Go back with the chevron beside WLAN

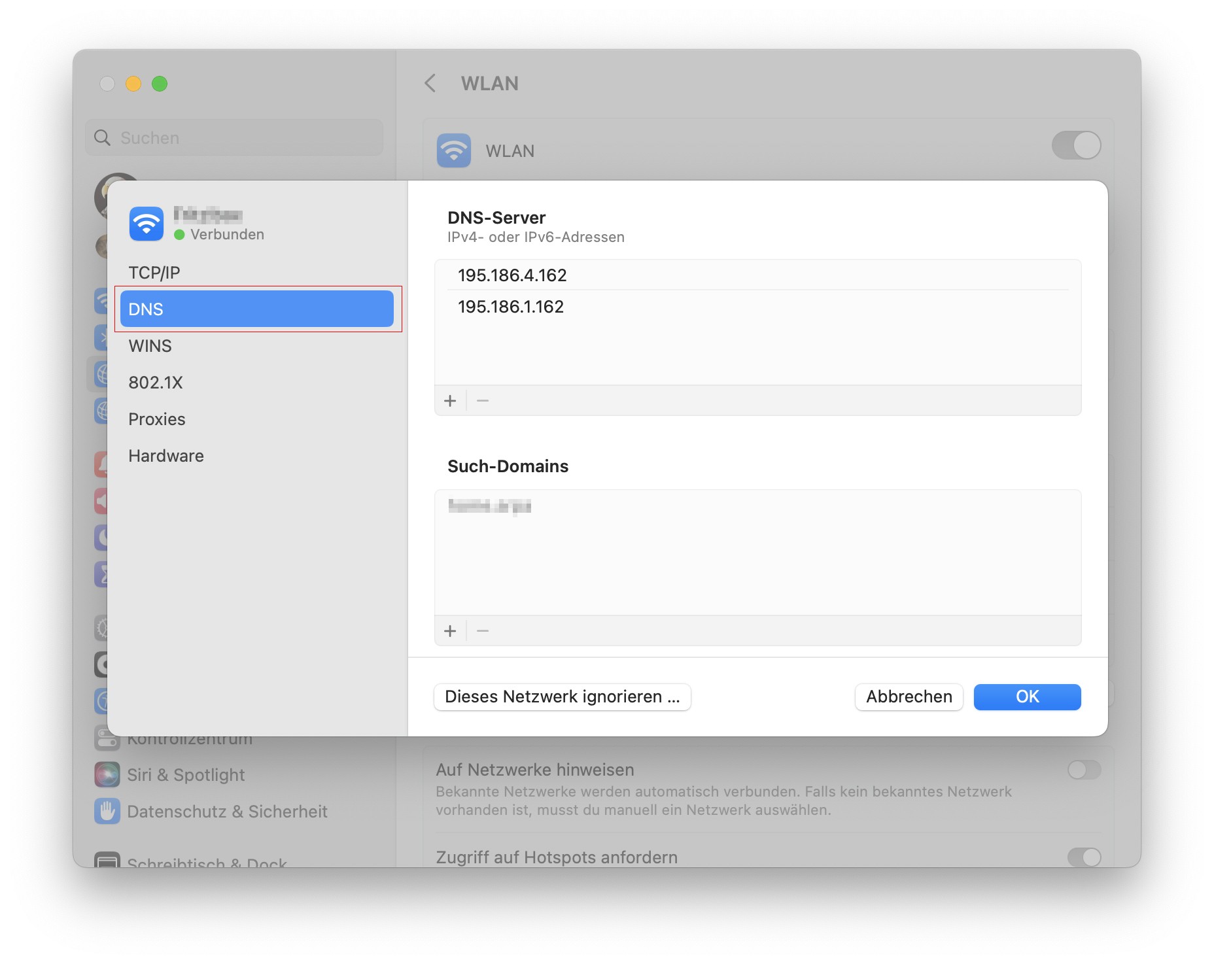[430, 83]
